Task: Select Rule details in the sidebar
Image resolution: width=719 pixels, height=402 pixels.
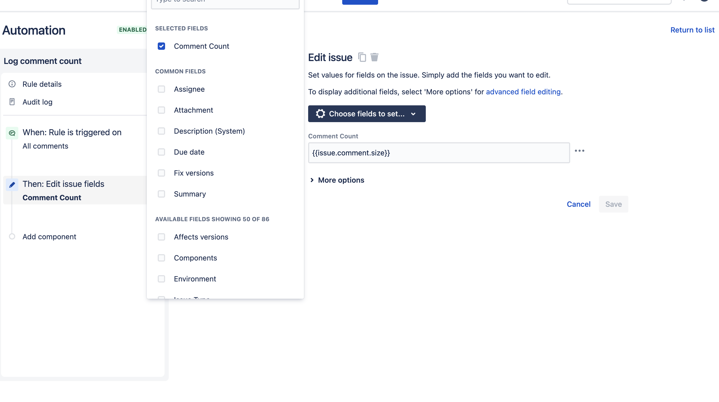Action: click(42, 84)
